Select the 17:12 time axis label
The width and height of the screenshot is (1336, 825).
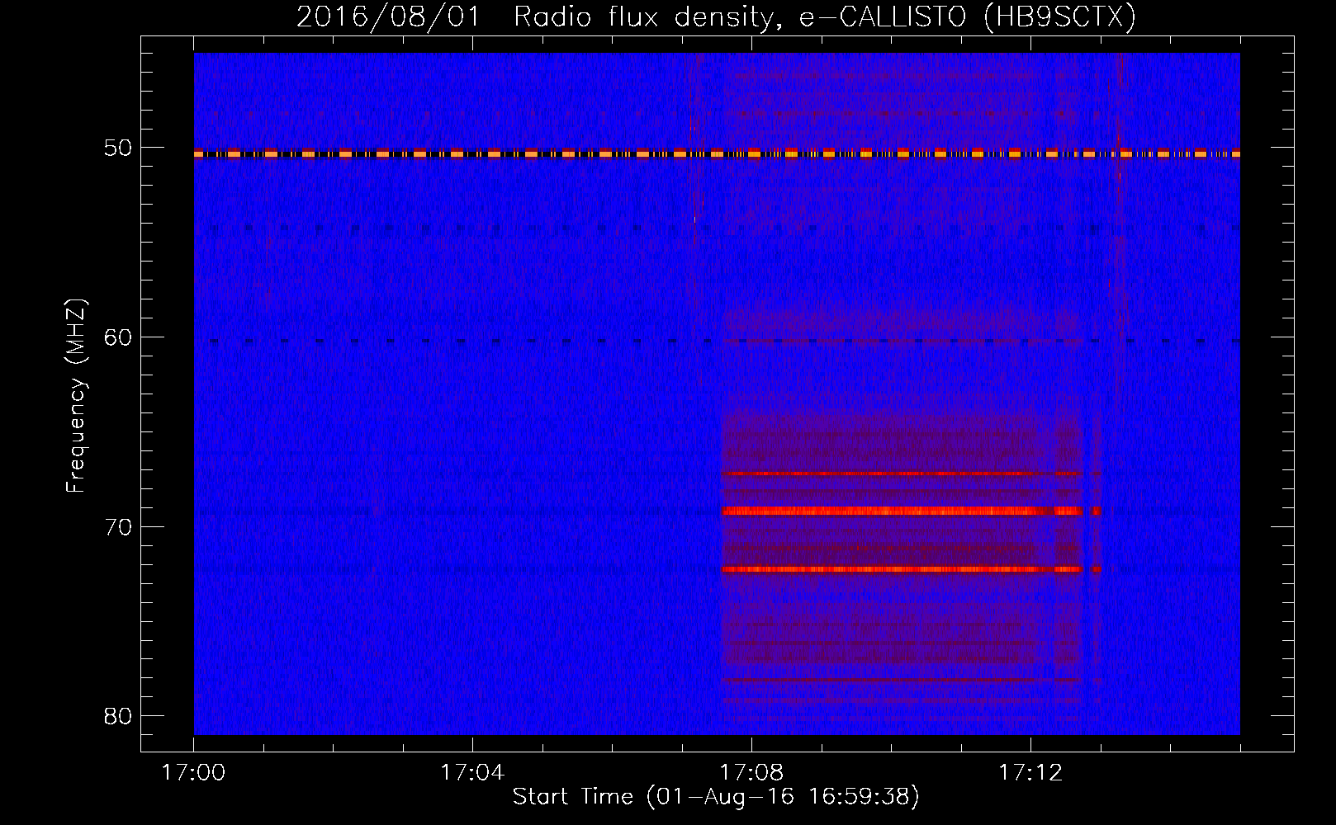(x=1030, y=773)
